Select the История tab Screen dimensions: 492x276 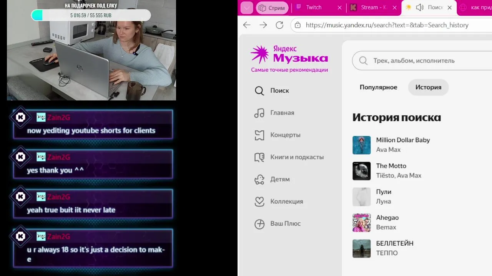coord(428,87)
